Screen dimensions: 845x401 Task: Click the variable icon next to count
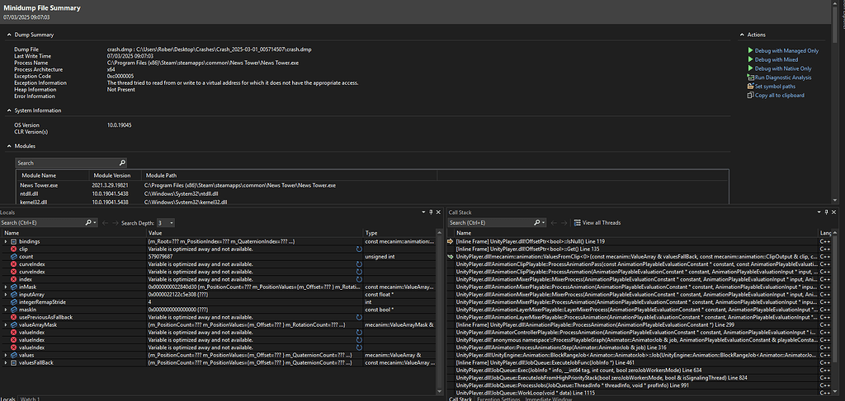point(14,256)
